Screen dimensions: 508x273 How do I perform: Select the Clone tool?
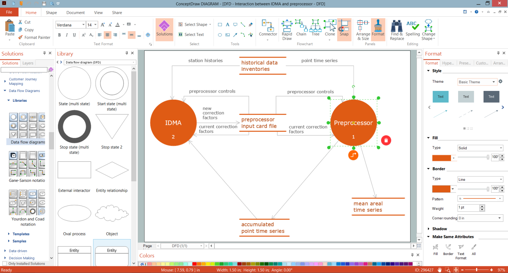(x=330, y=30)
